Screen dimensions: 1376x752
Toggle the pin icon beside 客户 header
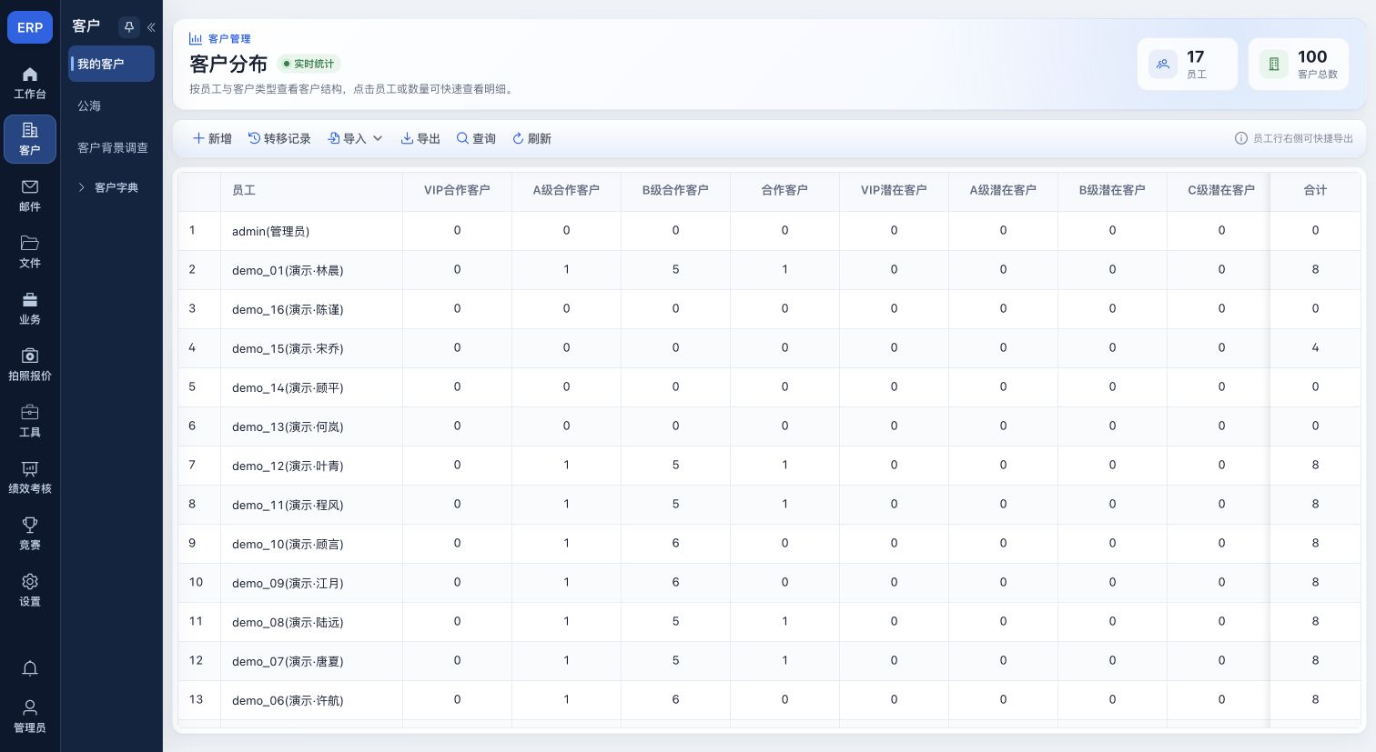(128, 27)
